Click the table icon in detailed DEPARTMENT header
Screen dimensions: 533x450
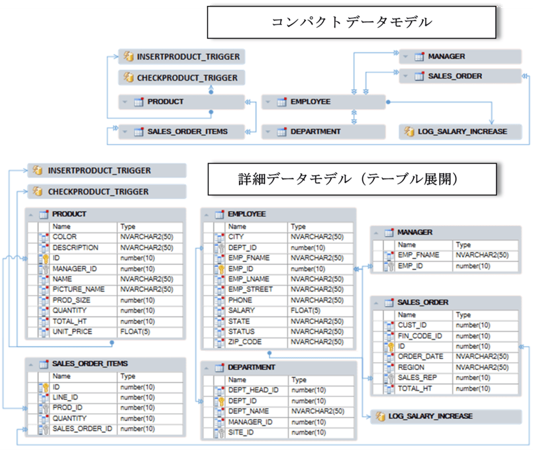[x=219, y=368]
